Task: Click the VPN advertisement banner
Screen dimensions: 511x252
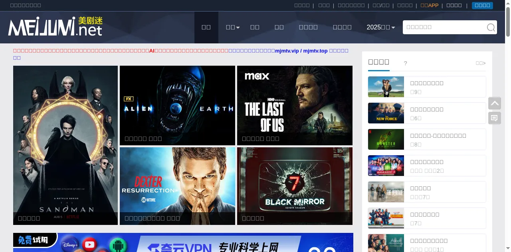Action: coord(183,242)
